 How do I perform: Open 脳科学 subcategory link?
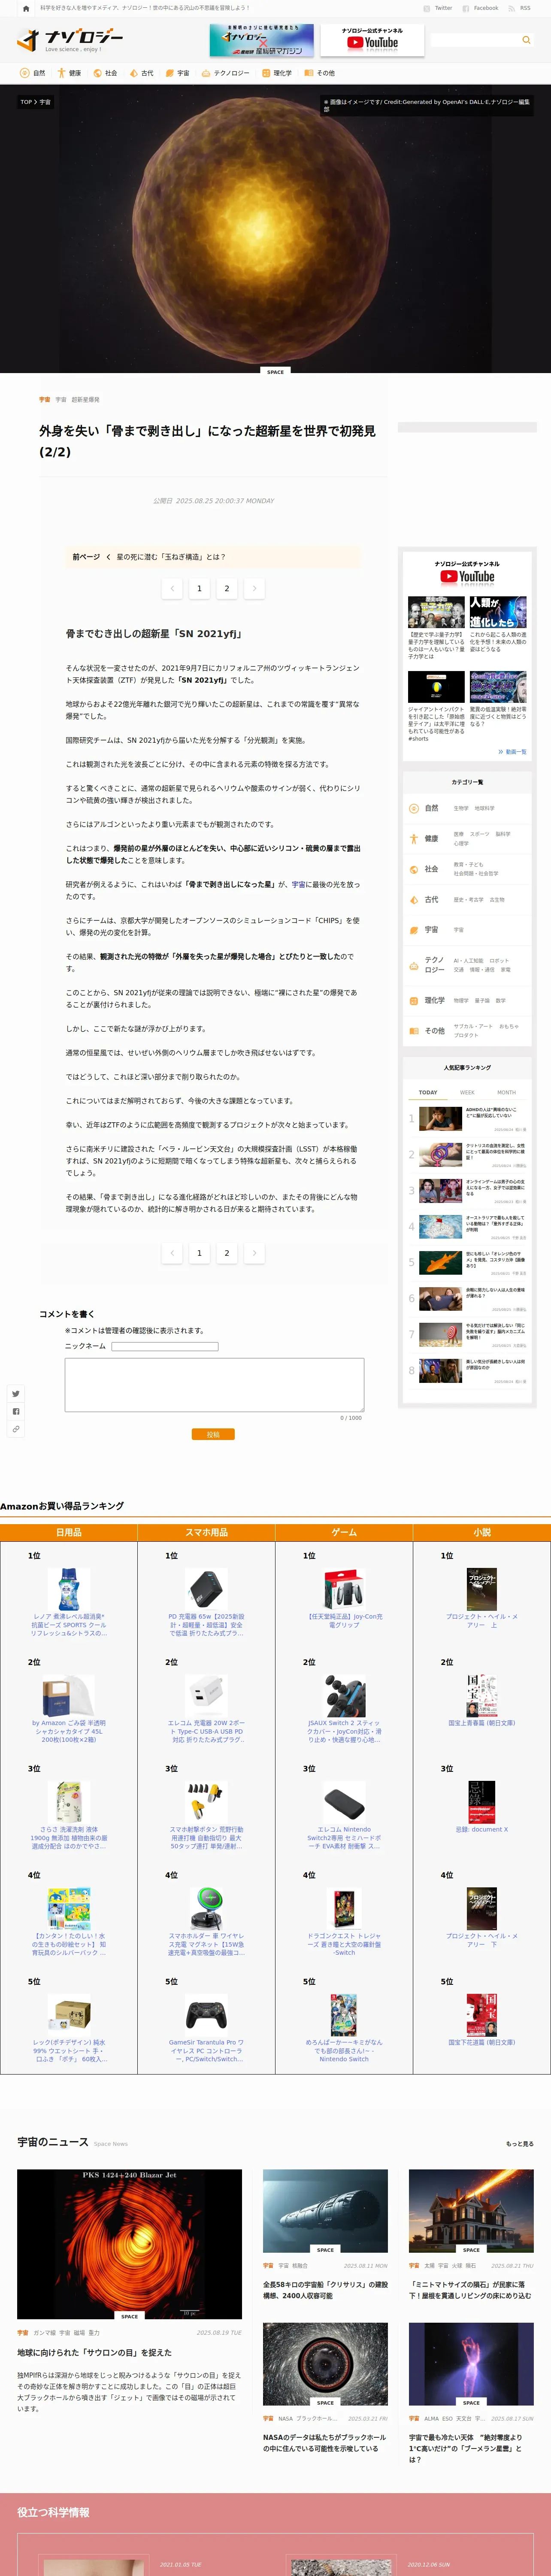(x=503, y=834)
